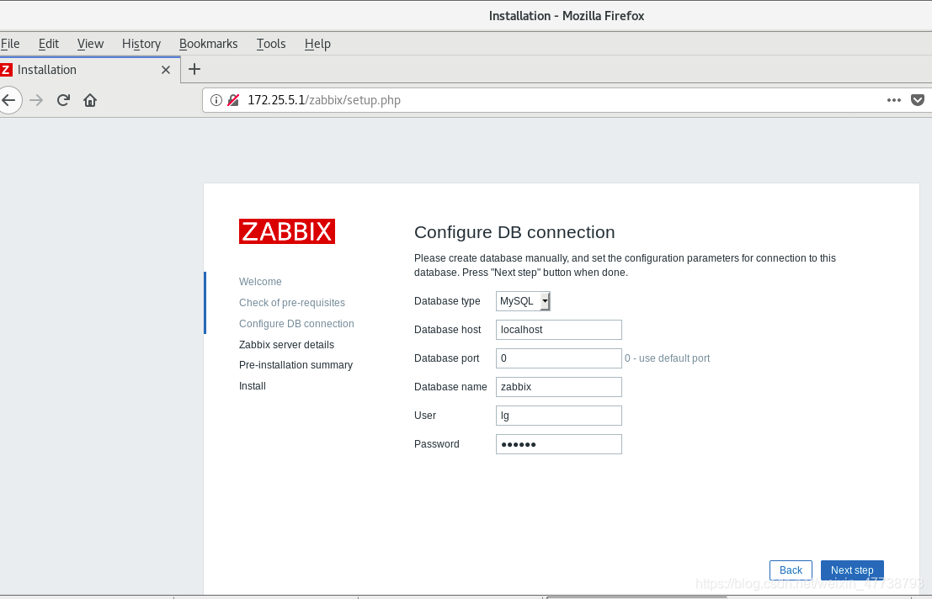Focus the Database port field
The image size is (932, 599).
(559, 358)
